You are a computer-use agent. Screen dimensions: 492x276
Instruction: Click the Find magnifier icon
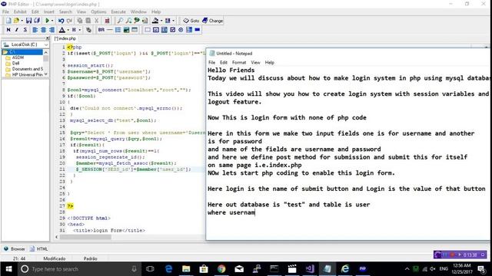[120, 21]
